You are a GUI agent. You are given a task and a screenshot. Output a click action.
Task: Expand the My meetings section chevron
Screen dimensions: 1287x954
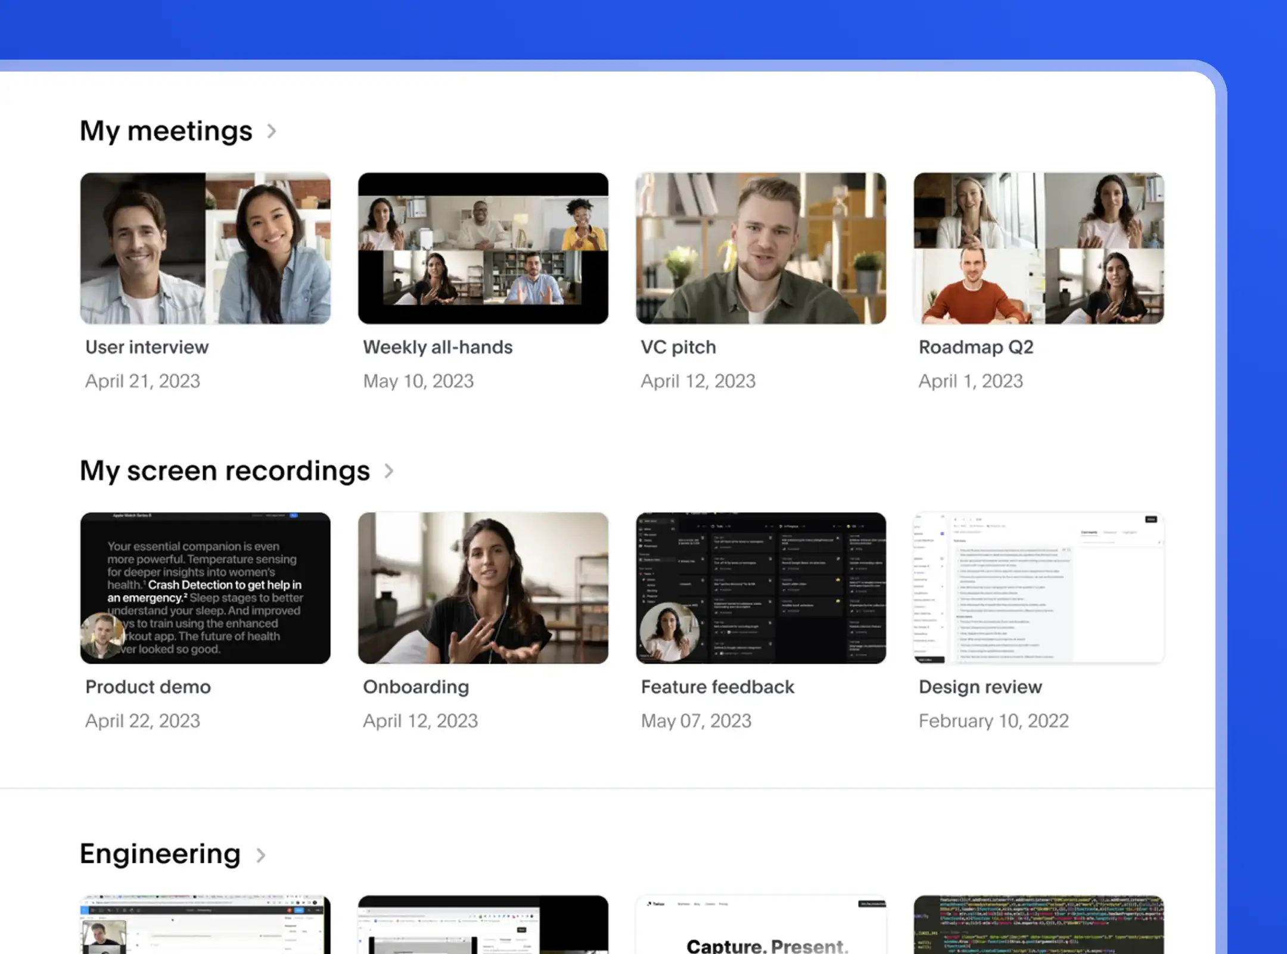point(272,131)
